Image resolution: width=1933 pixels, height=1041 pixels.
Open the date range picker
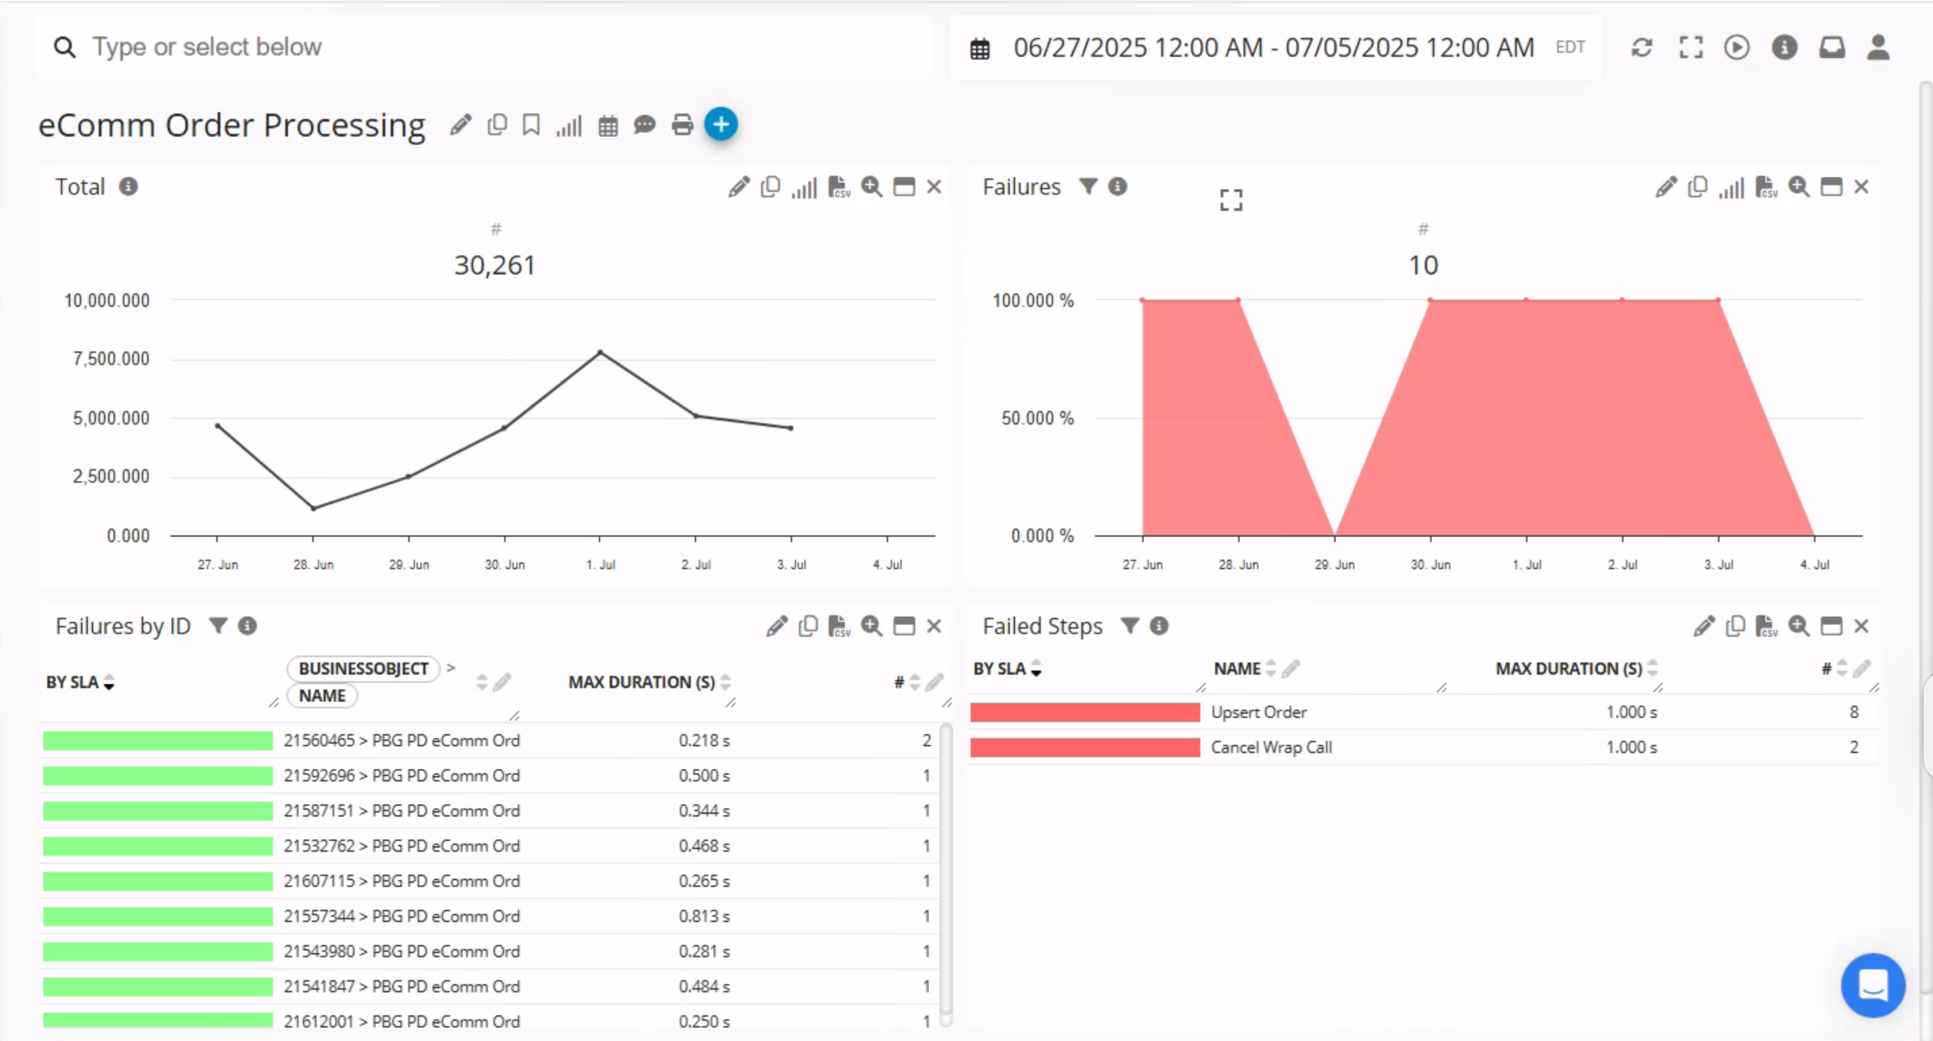pyautogui.click(x=1272, y=47)
